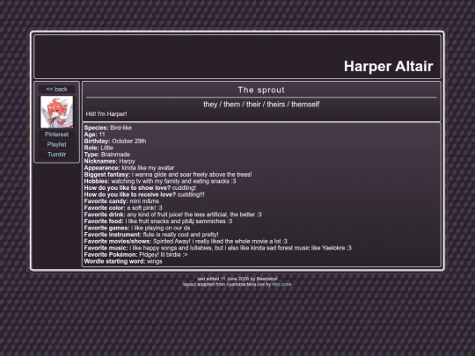Click the pronouns line 'they / them / their'
The width and height of the screenshot is (475, 356).
point(261,105)
